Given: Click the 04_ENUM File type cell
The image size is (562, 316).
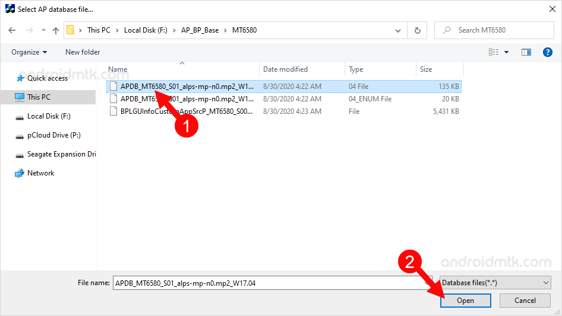Looking at the screenshot, I should [x=370, y=99].
